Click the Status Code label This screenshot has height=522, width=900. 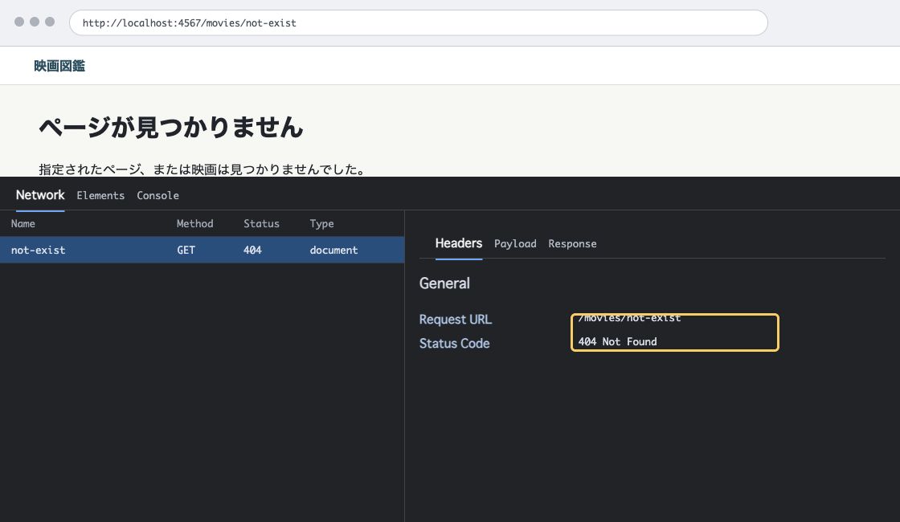click(x=454, y=344)
